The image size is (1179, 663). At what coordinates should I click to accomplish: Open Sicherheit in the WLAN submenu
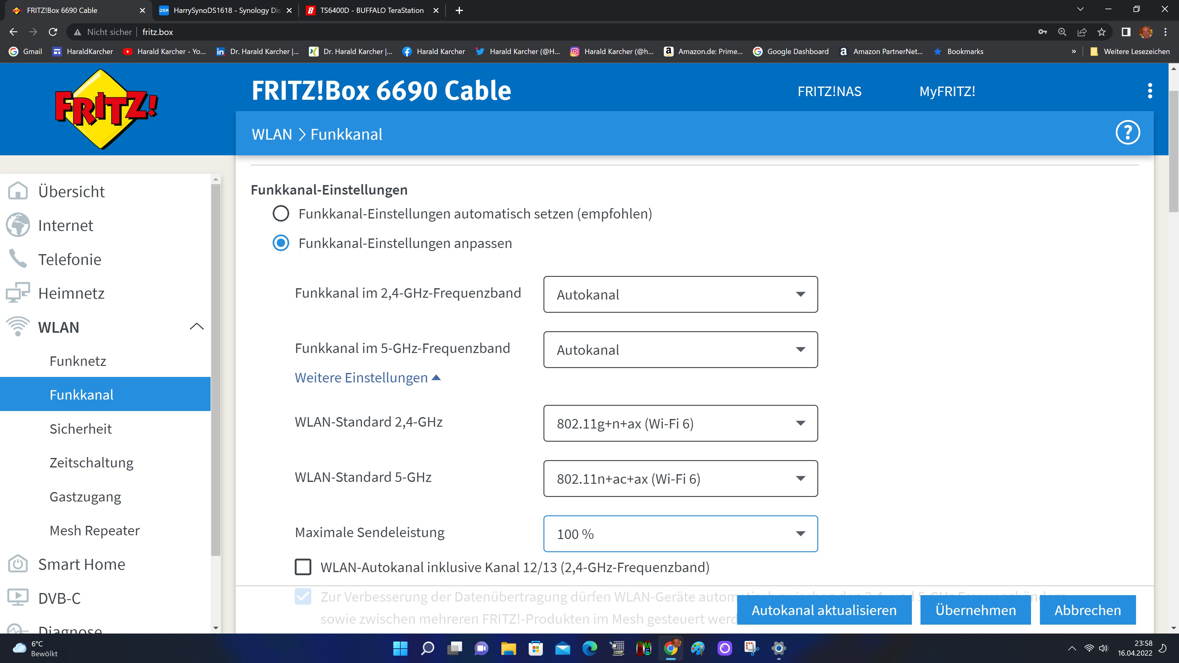point(80,429)
